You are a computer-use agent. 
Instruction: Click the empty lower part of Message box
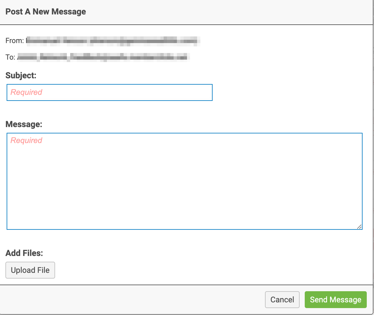(185, 205)
